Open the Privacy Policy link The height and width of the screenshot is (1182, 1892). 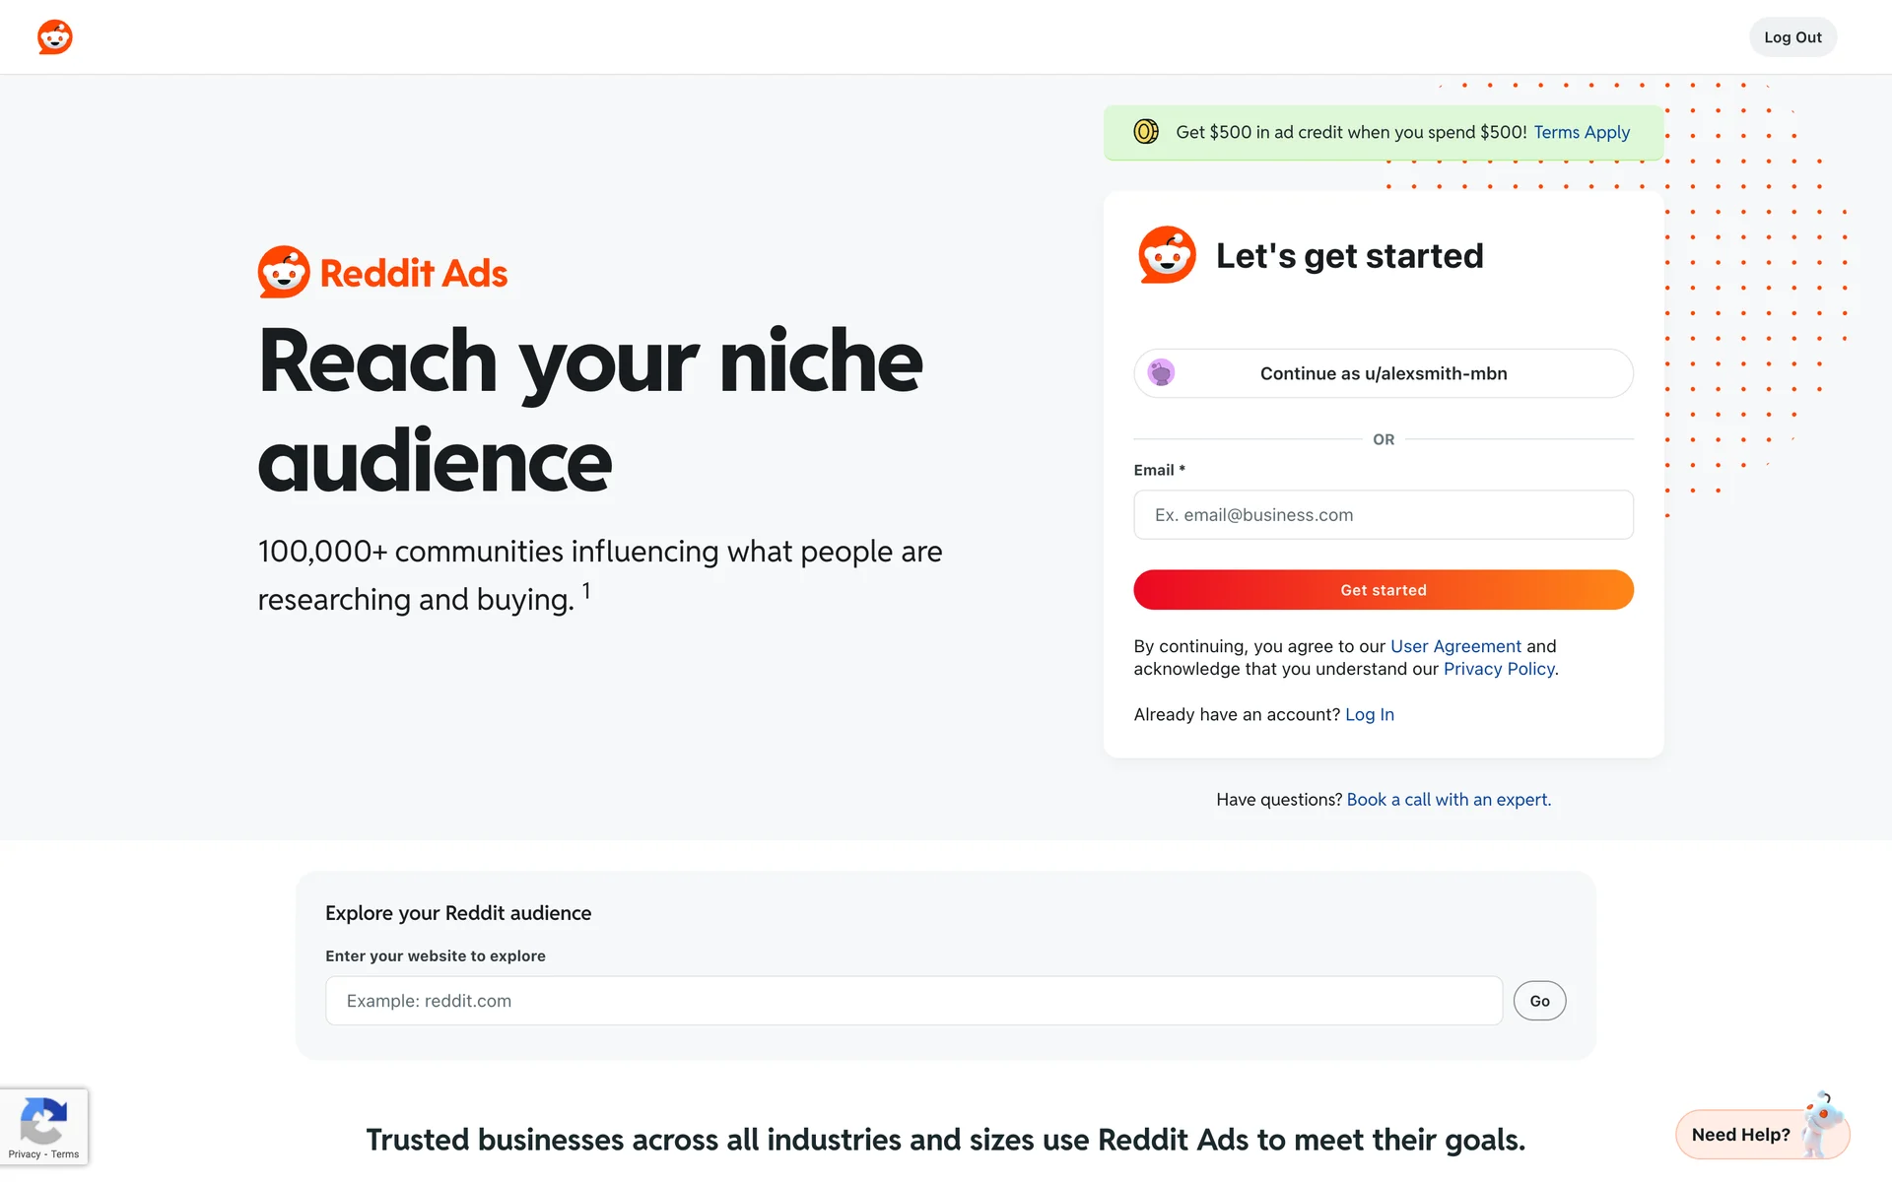[1499, 669]
